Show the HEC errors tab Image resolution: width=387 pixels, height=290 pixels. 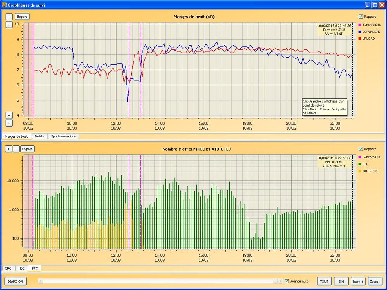22,268
